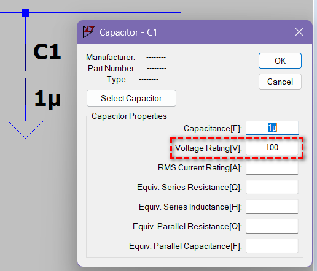Click the Equiv. Parallel Resistance field
Image resolution: width=317 pixels, height=271 pixels.
272,226
